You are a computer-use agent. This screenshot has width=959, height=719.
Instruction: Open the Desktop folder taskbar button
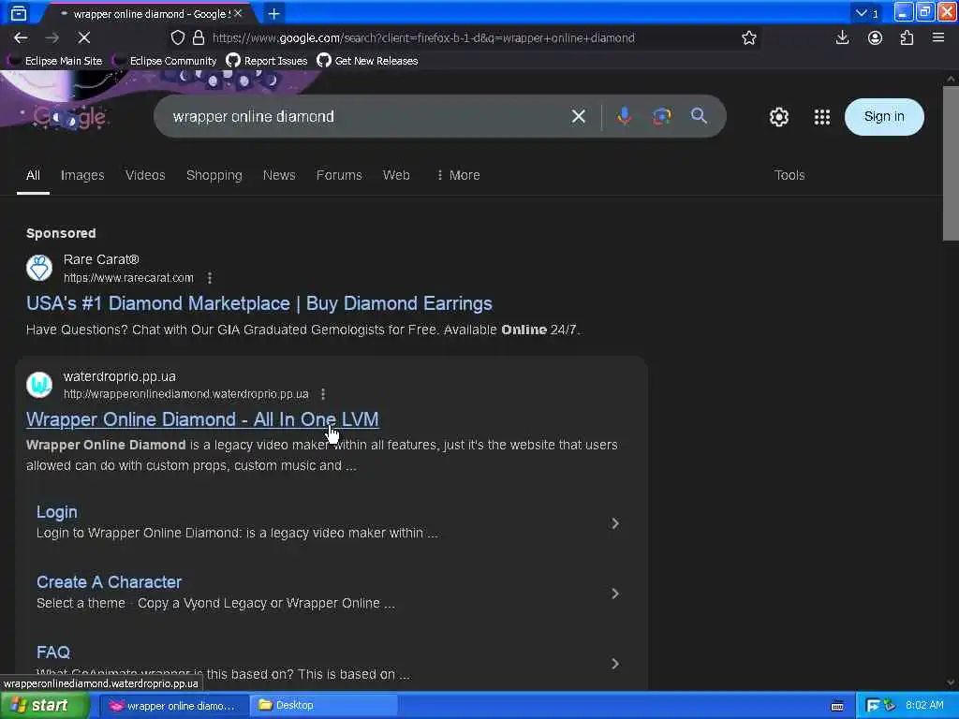point(323,706)
